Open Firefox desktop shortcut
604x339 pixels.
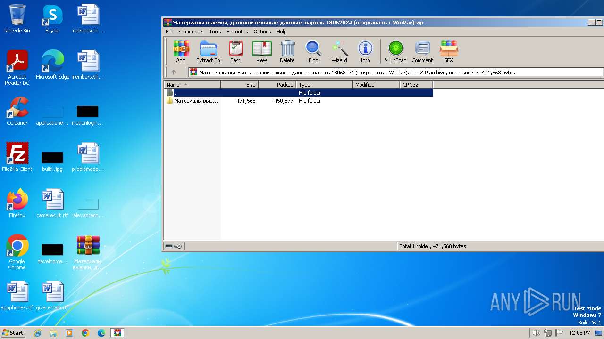[x=17, y=203]
